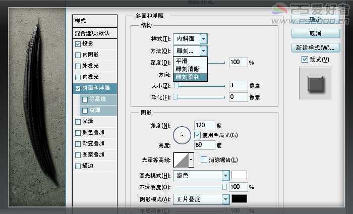The width and height of the screenshot is (353, 214).
Task: Click the highlight opacity field showing 100
Action: click(x=239, y=187)
